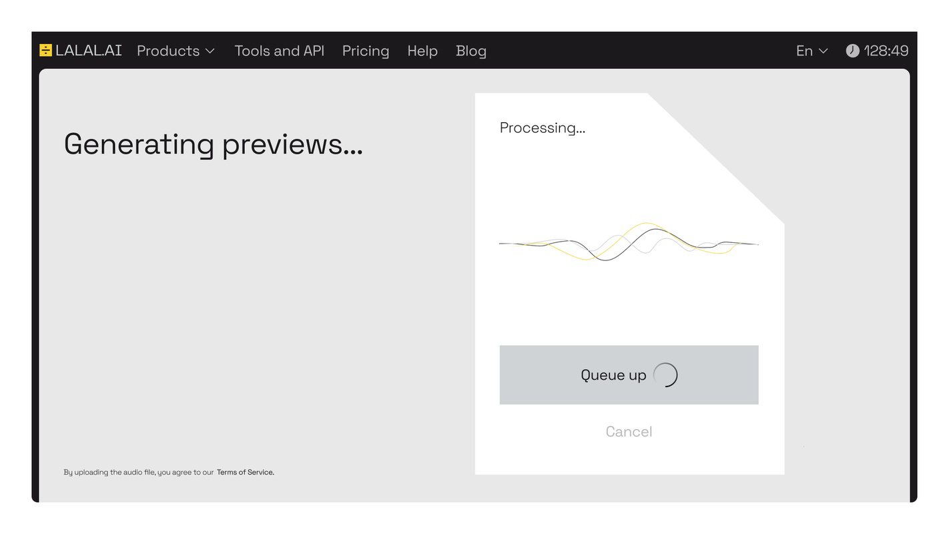Expand the Products chevron arrow

[x=210, y=51]
